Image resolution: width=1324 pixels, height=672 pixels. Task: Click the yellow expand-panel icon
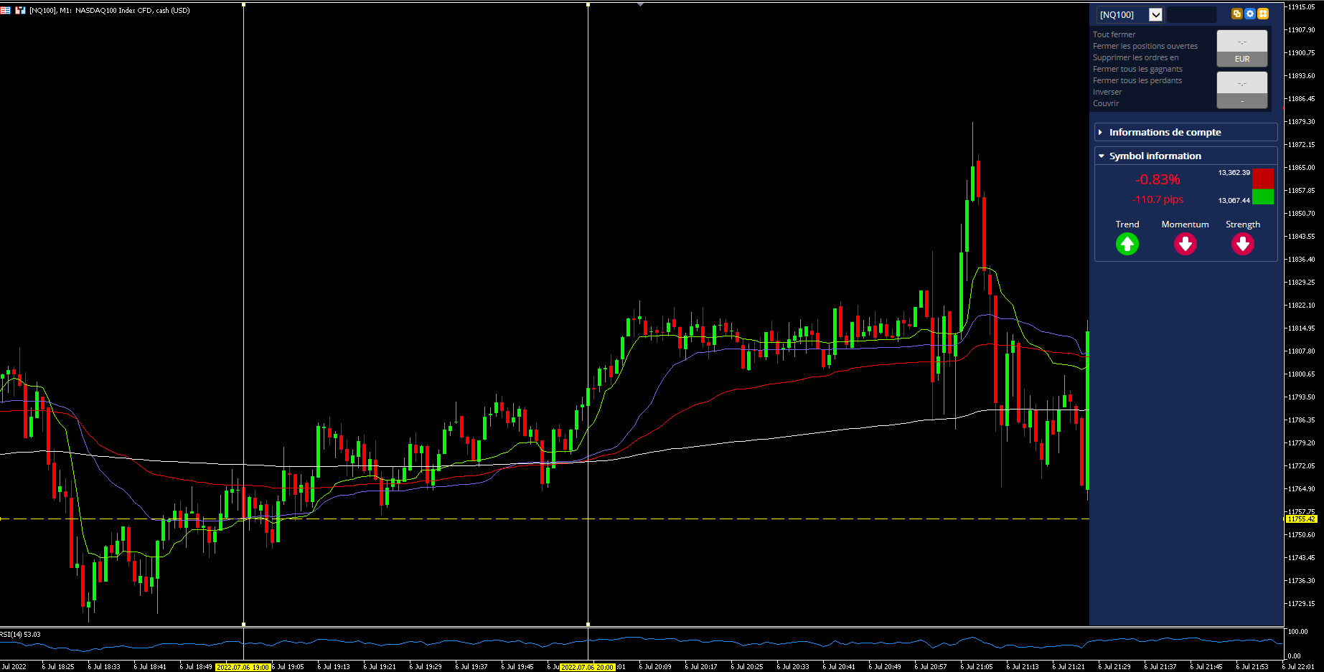click(1263, 14)
